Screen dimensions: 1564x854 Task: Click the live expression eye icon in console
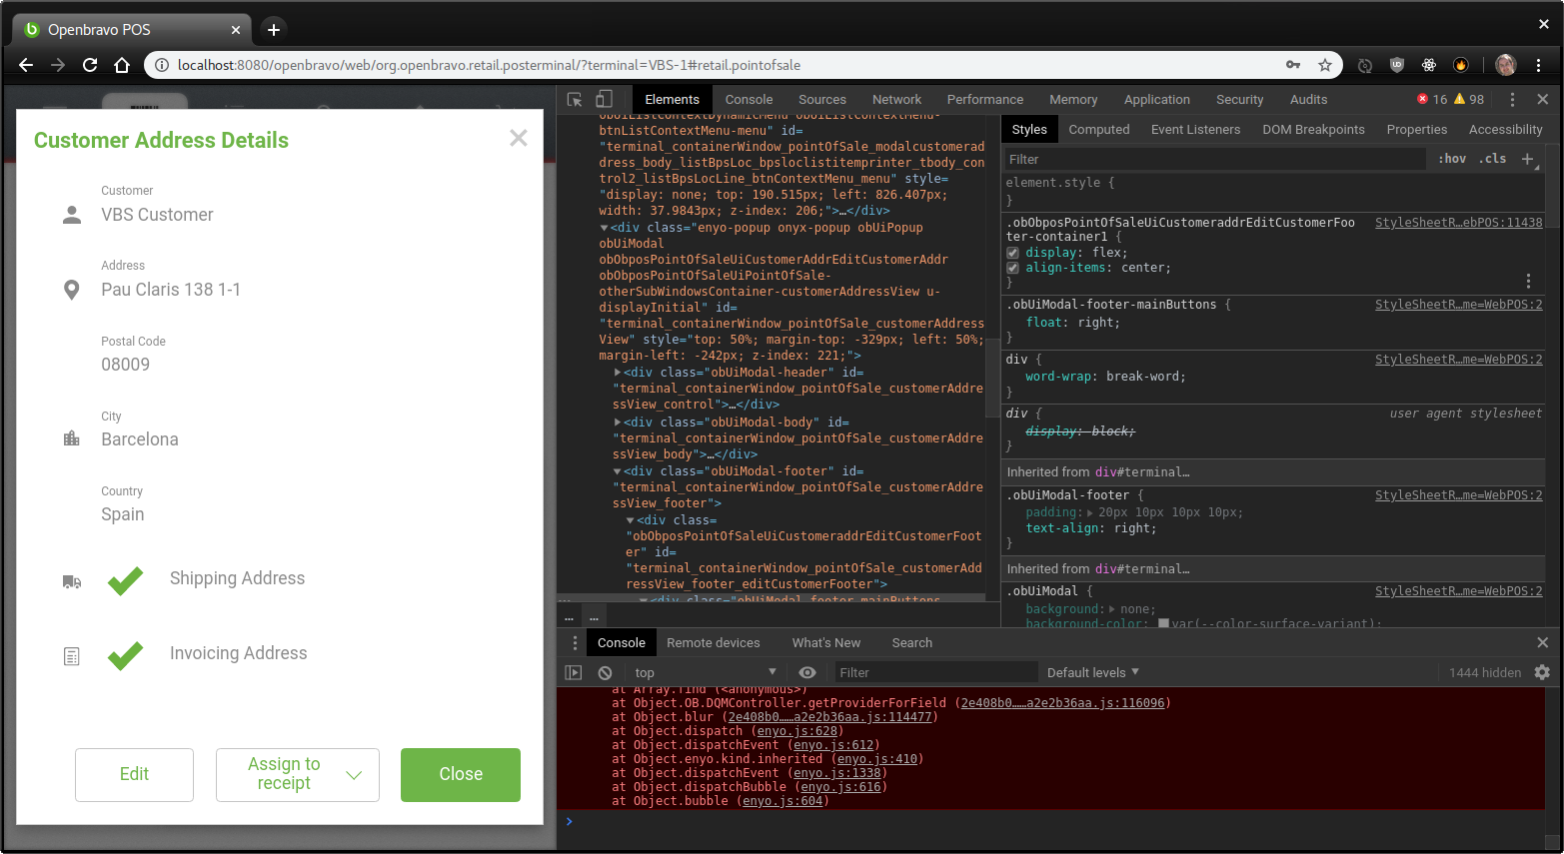(807, 672)
